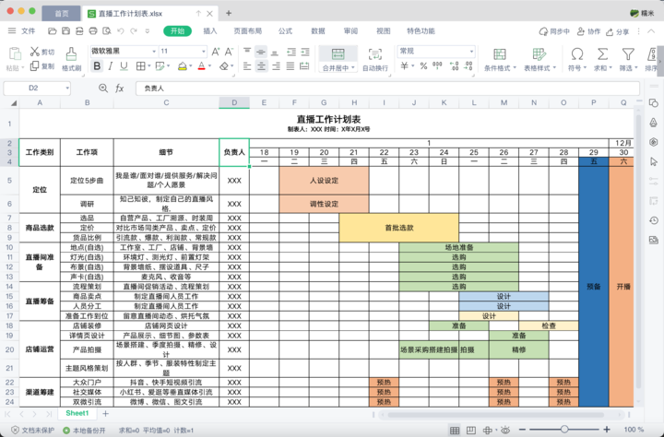Apply the red font color A
The height and width of the screenshot is (437, 664).
pos(202,66)
